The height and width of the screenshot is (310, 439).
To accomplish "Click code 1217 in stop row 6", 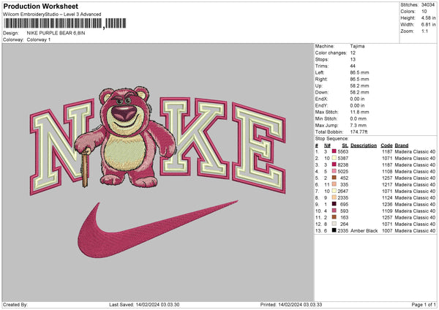I will tap(387, 184).
